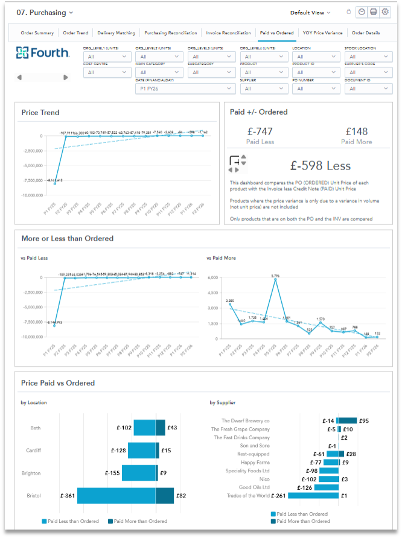Expand the DOCUMENT ID filter dropdown
The width and height of the screenshot is (402, 538).
pos(368,89)
